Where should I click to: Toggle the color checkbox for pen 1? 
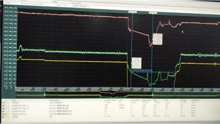click(6, 103)
